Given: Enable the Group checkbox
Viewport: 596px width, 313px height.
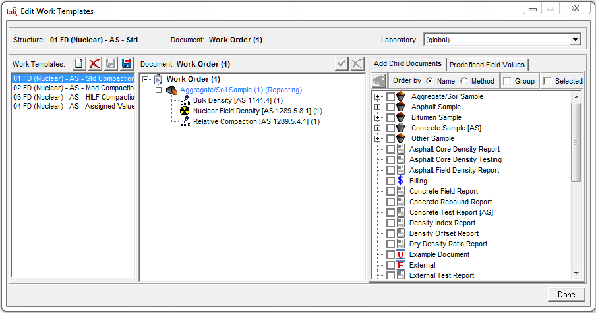Looking at the screenshot, I should point(507,81).
